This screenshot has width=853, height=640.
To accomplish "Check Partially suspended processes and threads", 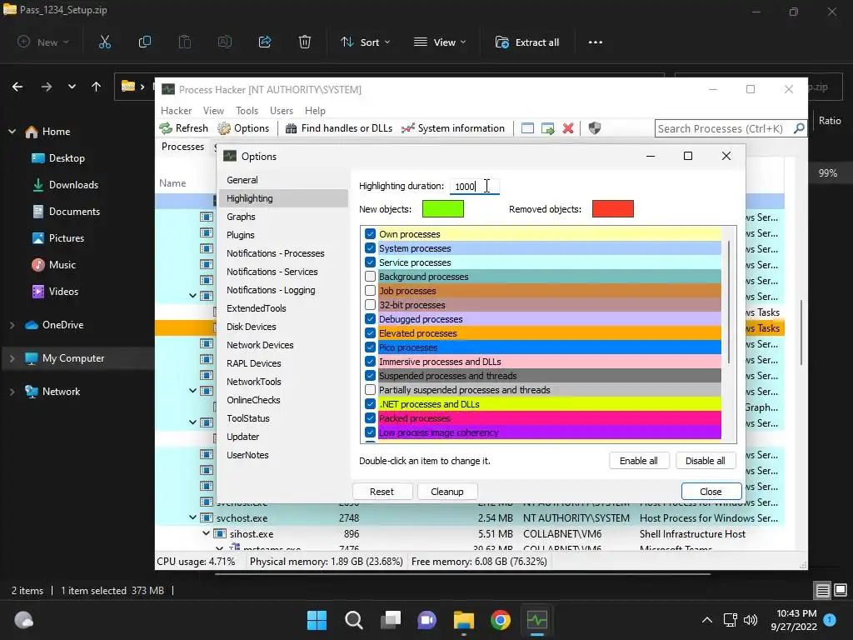I will [370, 390].
